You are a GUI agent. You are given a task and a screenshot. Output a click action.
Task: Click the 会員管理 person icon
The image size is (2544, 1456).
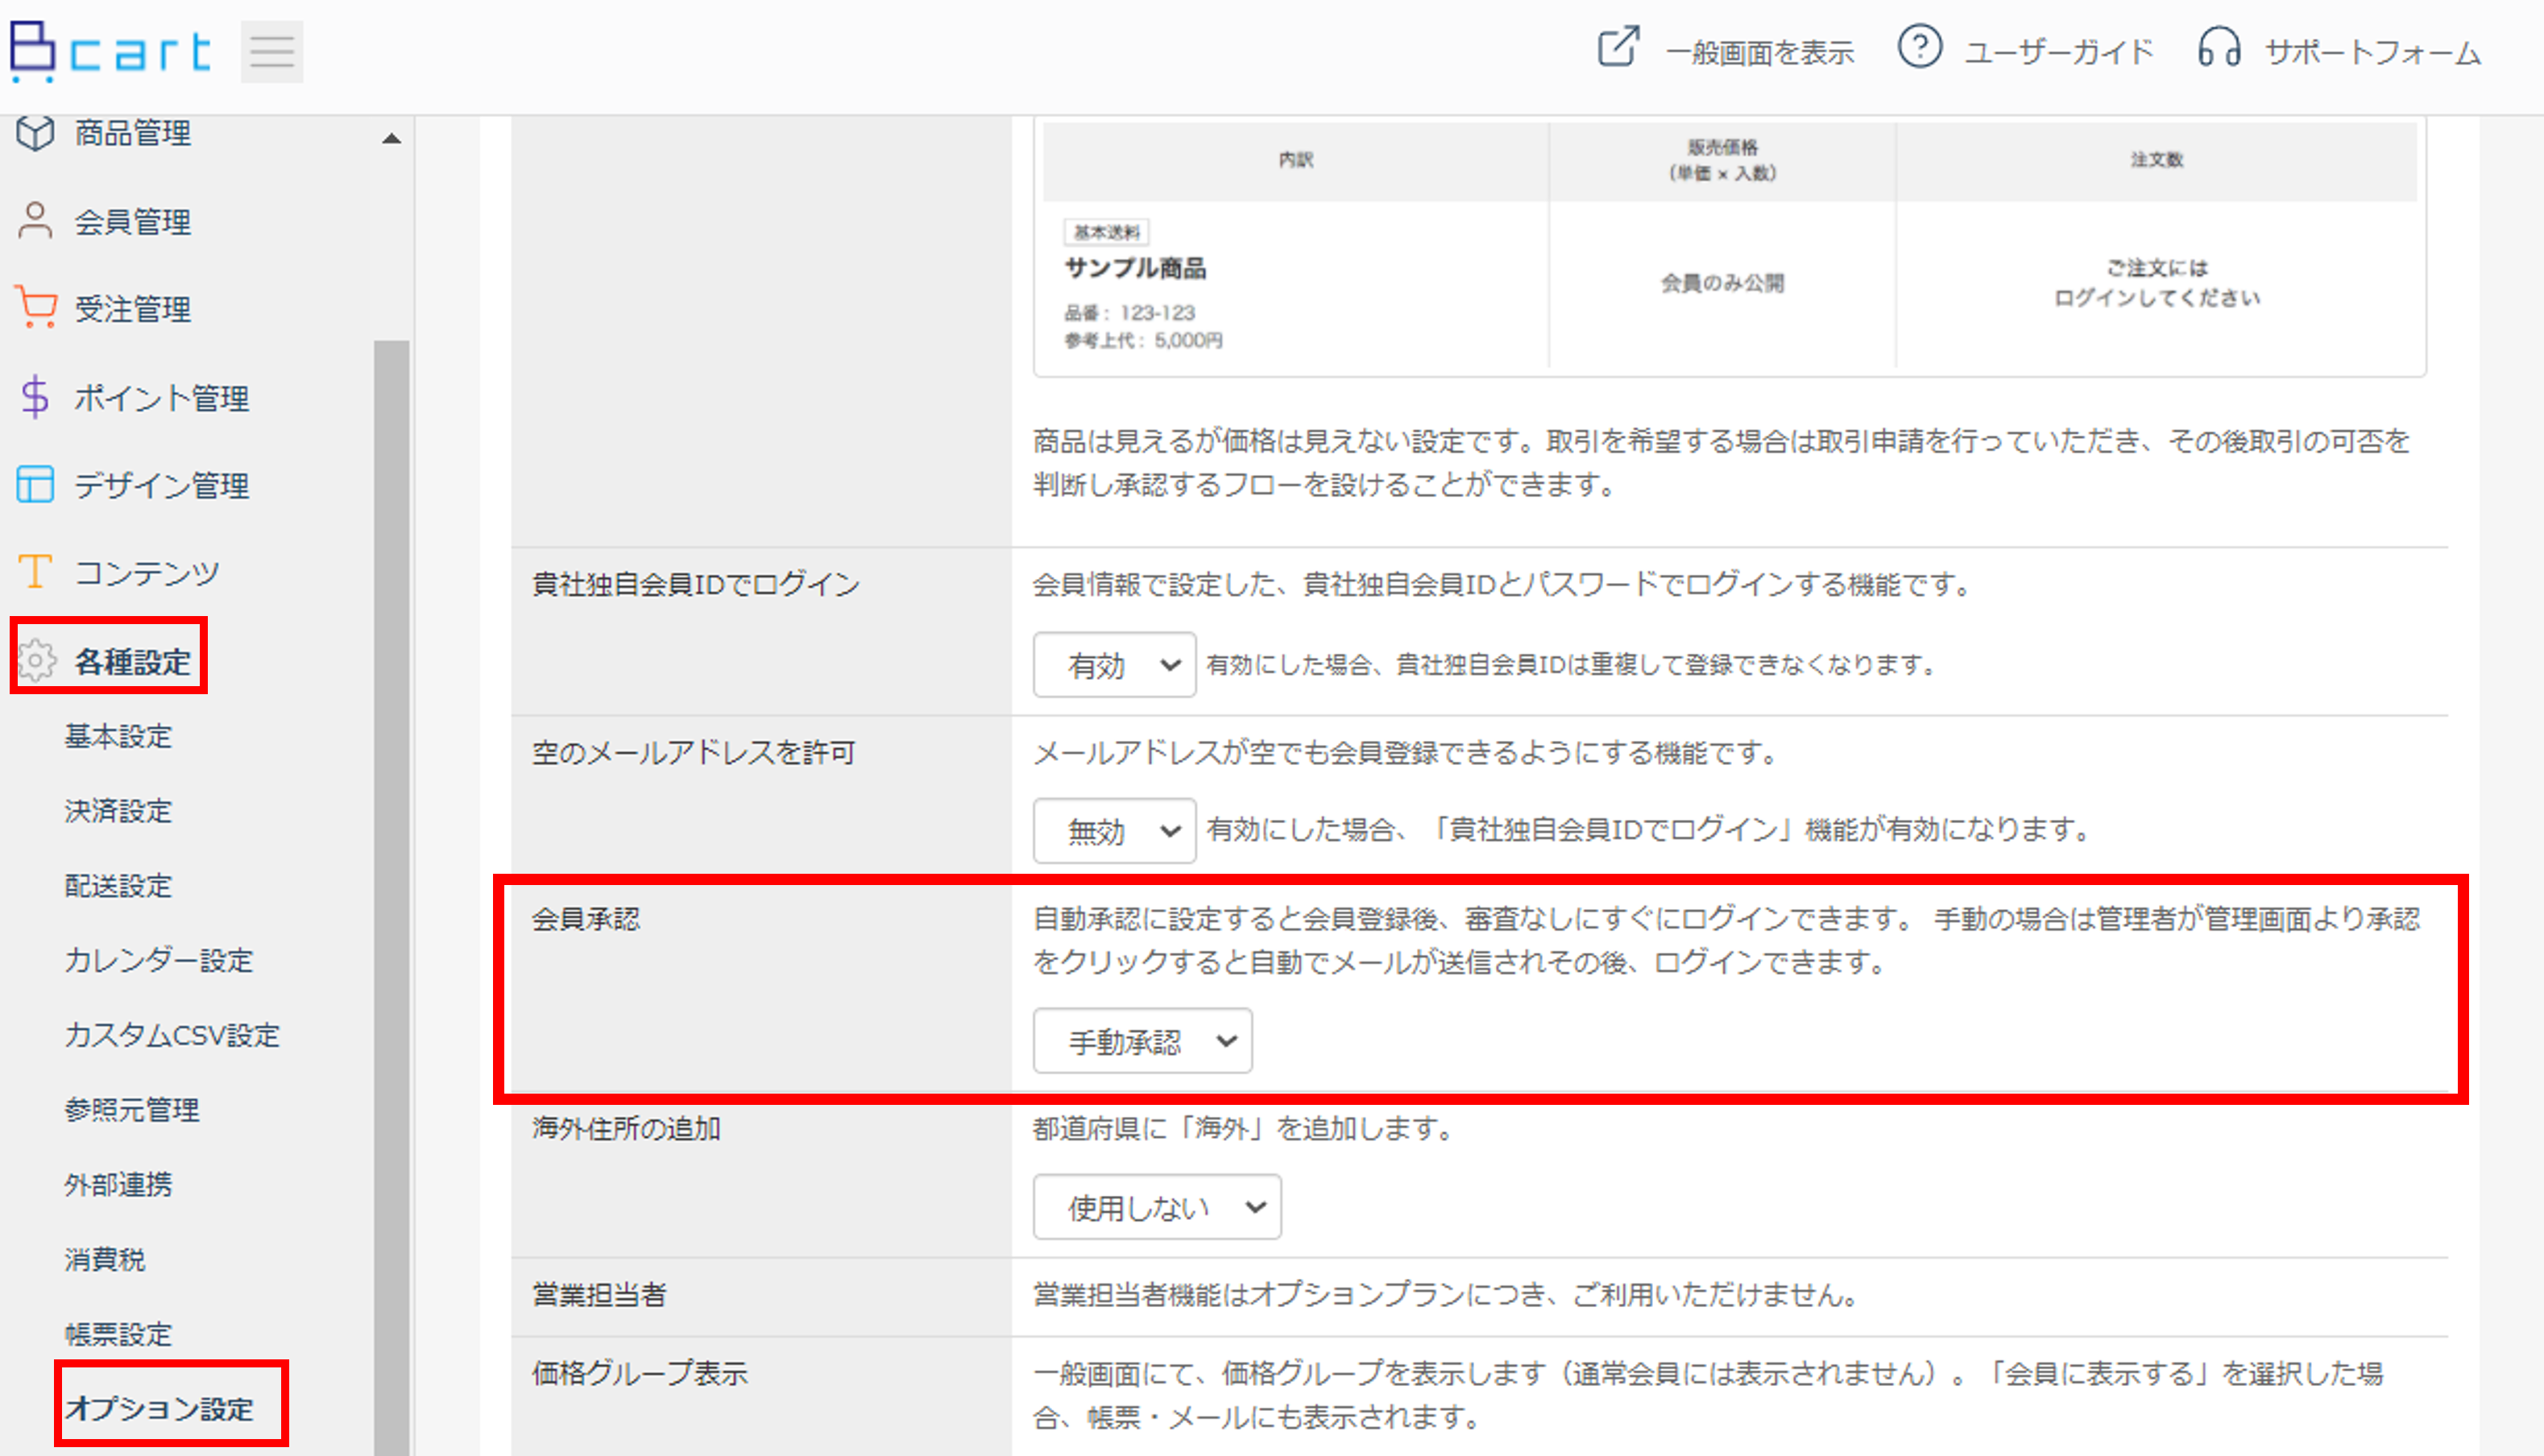36,221
